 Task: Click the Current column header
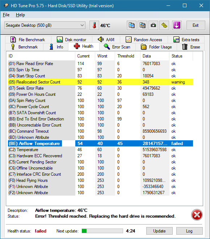[85, 56]
